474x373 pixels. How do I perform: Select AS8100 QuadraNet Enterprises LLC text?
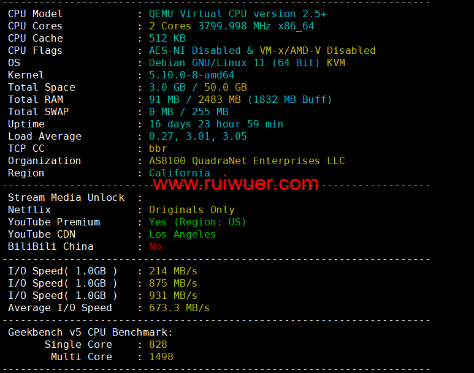point(247,160)
